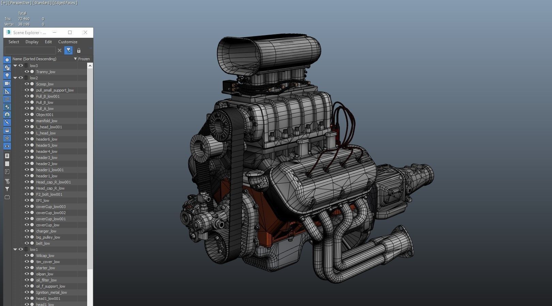
Task: Maximize the Scene Explorer window
Action: point(70,32)
